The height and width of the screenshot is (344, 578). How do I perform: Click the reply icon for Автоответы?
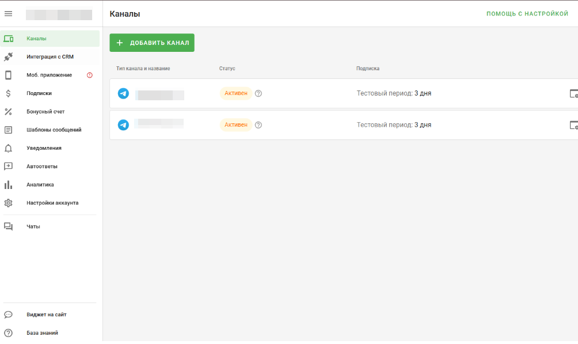[8, 167]
